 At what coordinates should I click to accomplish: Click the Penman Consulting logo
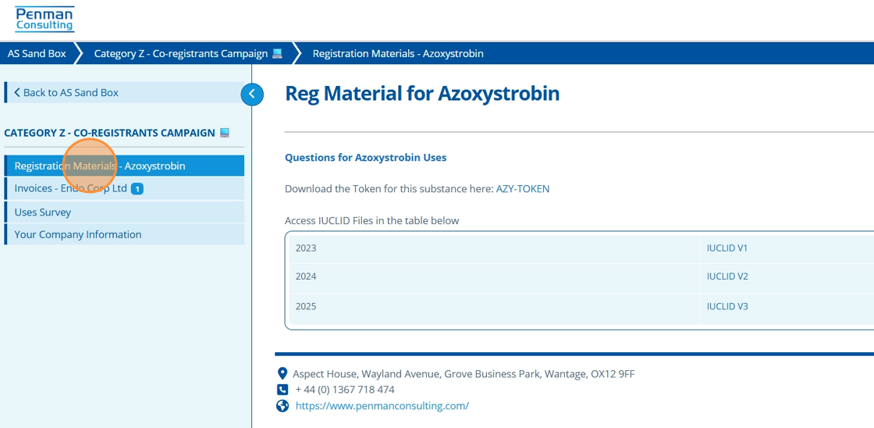point(44,19)
